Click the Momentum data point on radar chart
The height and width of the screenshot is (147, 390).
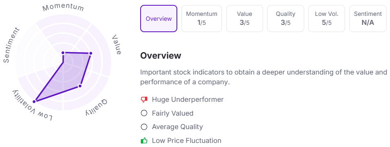(63, 53)
